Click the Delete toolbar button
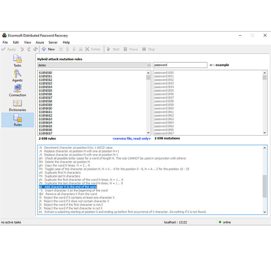Viewport: 271px width, 271px height. click(x=92, y=49)
